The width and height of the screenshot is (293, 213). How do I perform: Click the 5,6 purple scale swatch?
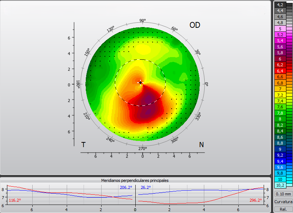tap(280, 47)
